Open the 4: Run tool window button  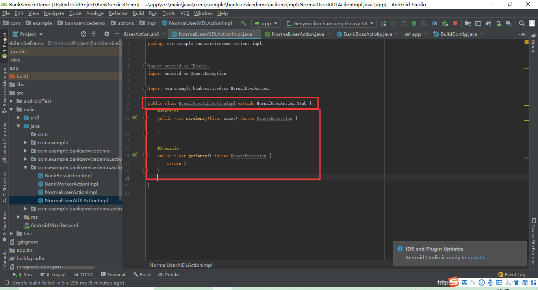pos(22,275)
